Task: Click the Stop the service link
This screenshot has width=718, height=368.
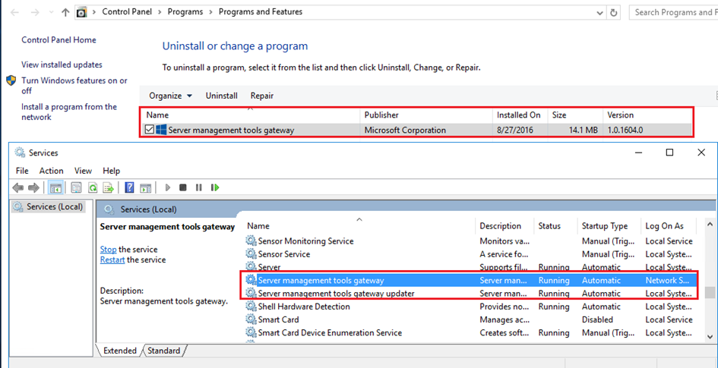Action: pyautogui.click(x=109, y=250)
